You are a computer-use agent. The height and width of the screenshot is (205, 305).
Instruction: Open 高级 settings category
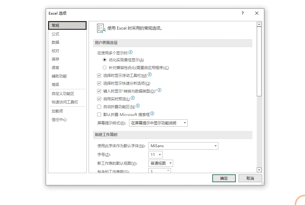(x=67, y=85)
